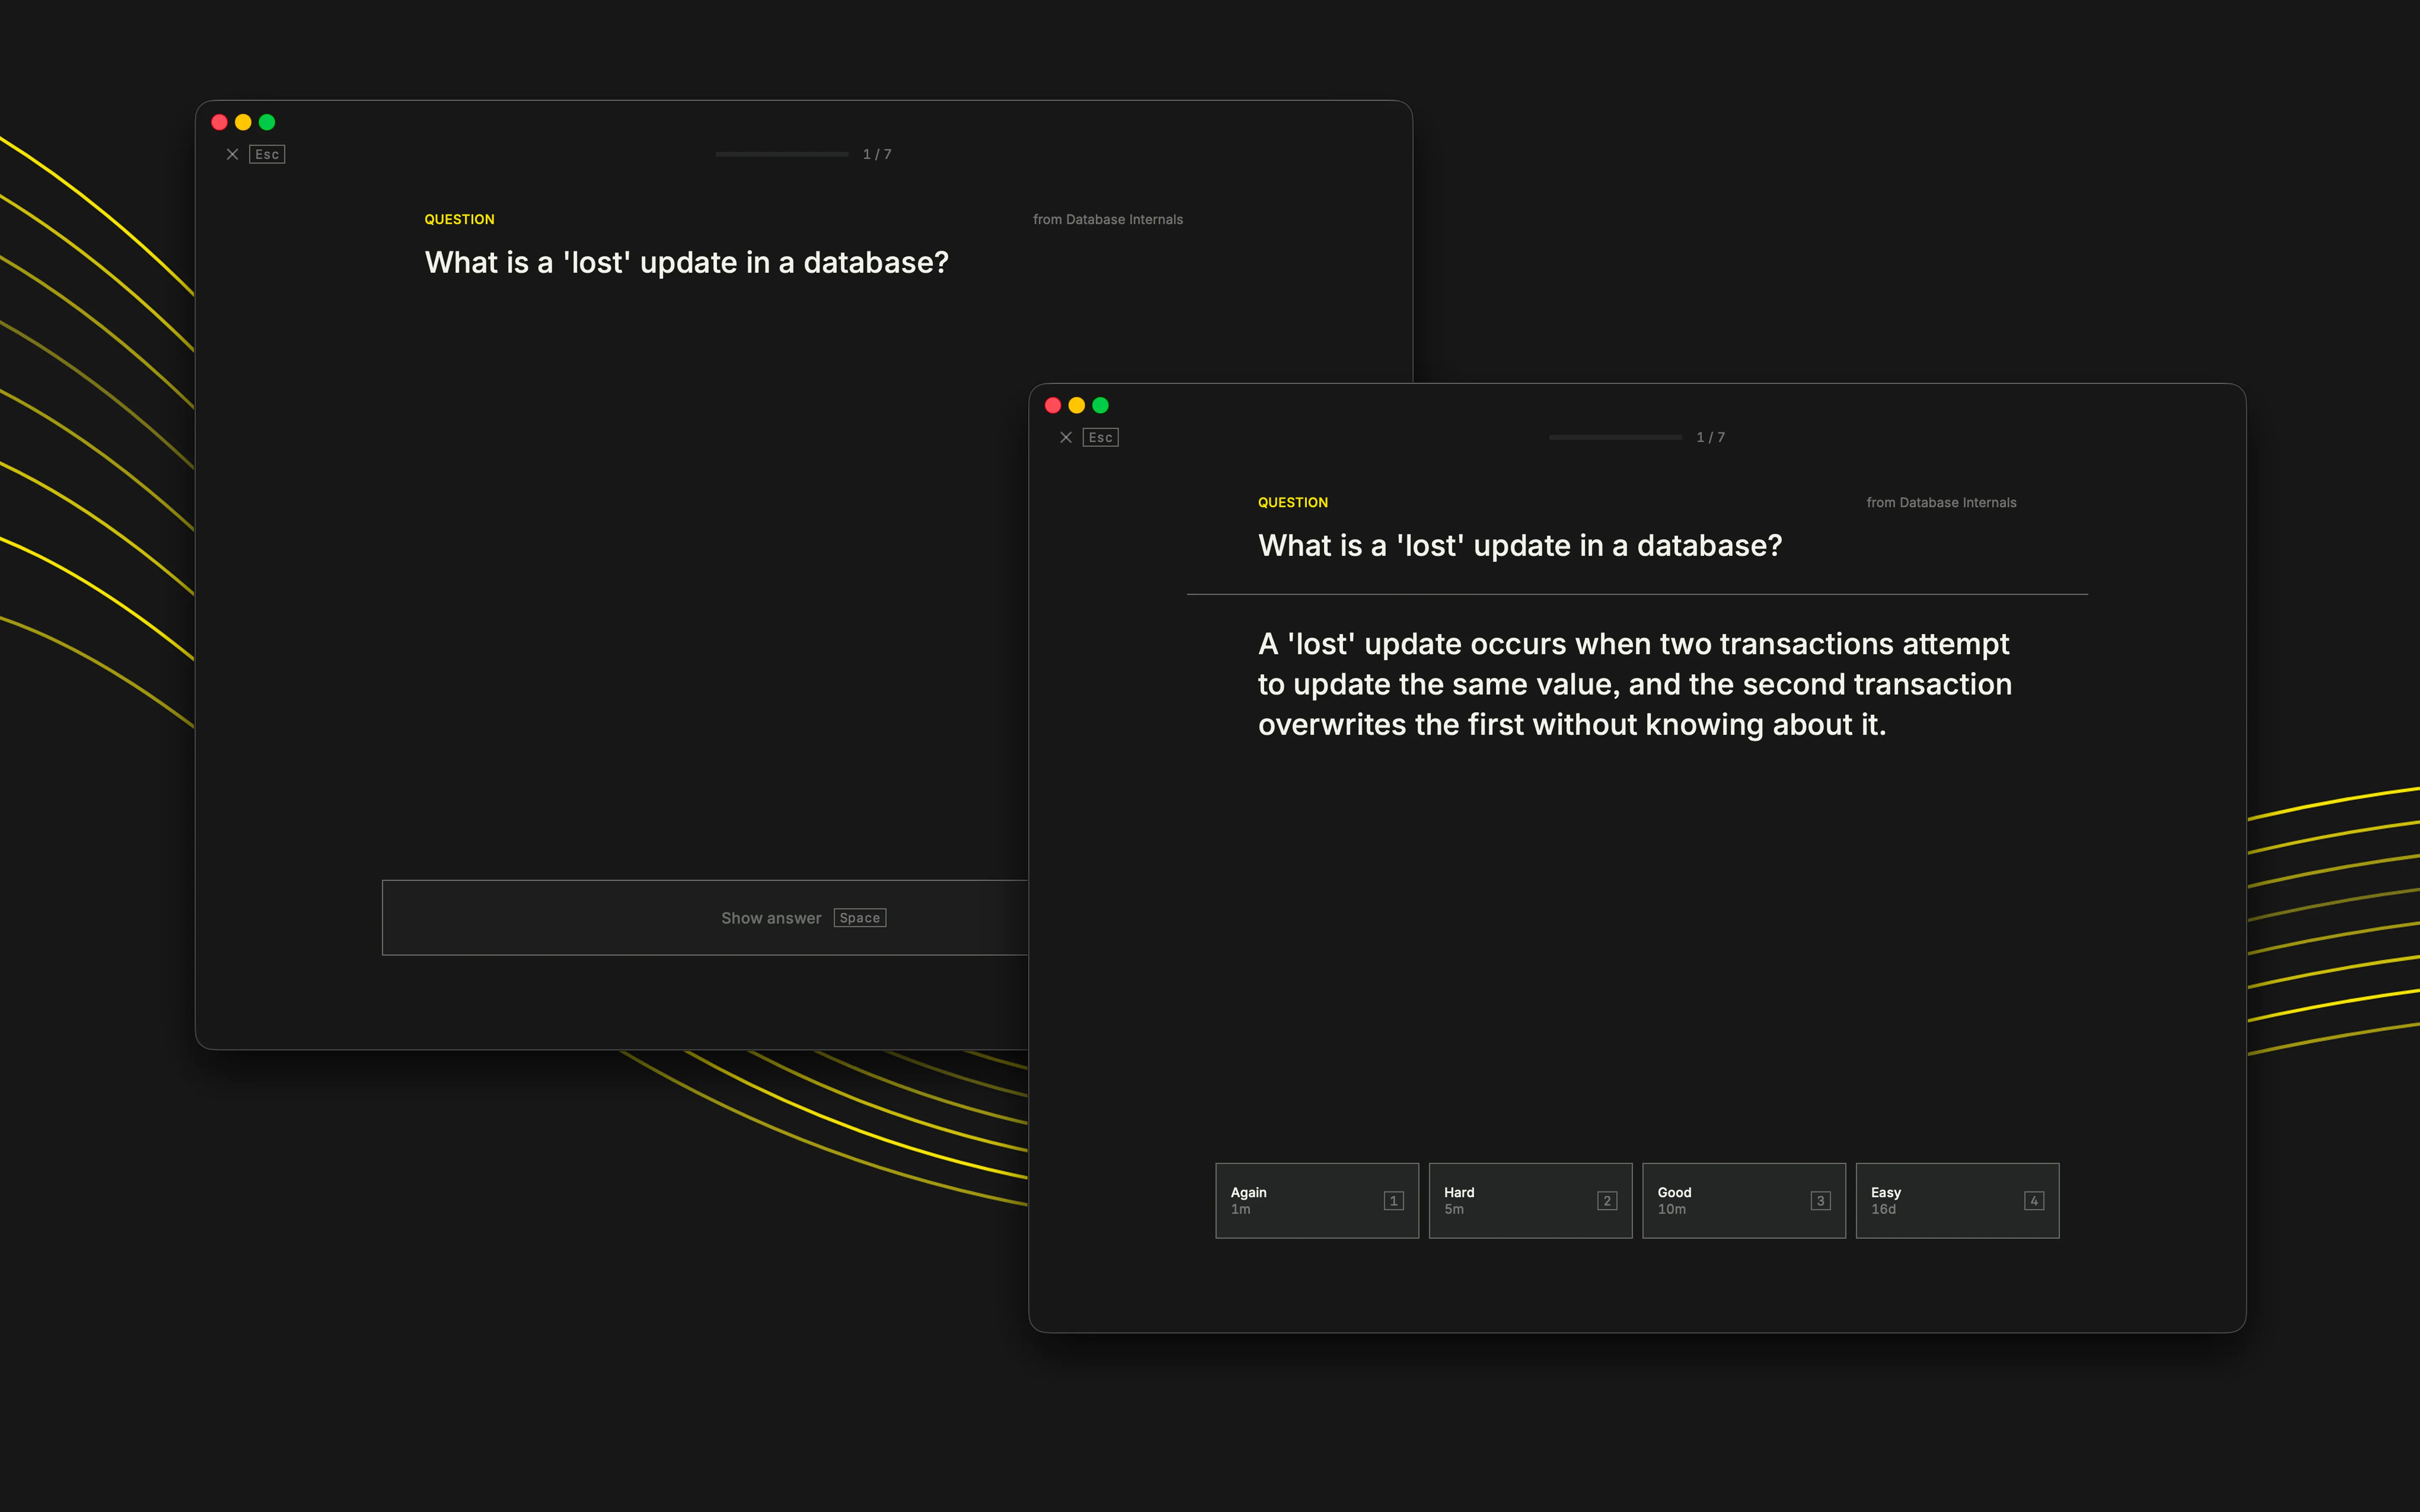Click the key hint 1 on the Again button
Viewport: 2420px width, 1512px height.
[1393, 1201]
